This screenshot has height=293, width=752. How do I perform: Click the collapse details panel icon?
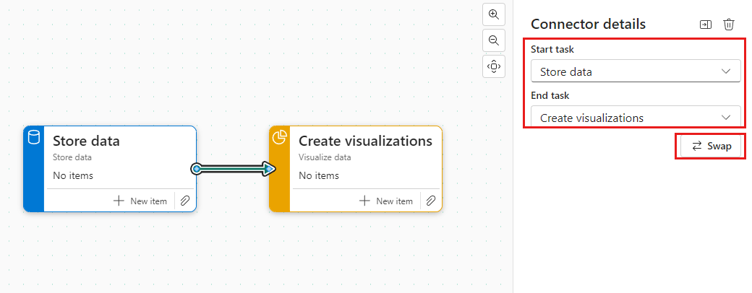click(705, 25)
